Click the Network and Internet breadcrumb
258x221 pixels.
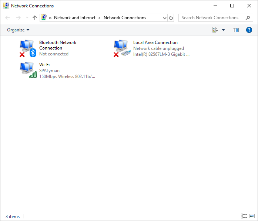point(75,18)
